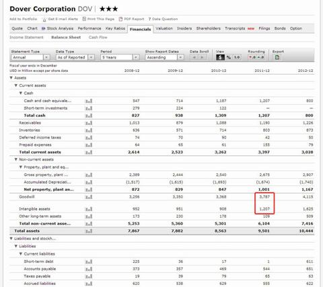Click the Print This Page icon
This screenshot has height=287, width=323.
pyautogui.click(x=84, y=19)
